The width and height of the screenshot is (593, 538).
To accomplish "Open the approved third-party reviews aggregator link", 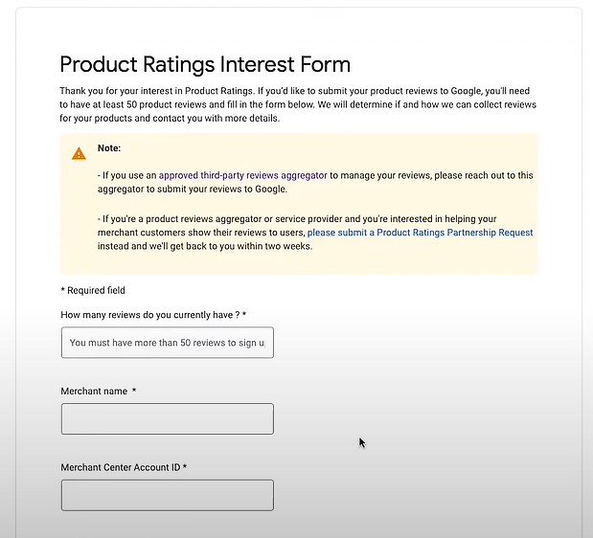I will [x=242, y=175].
